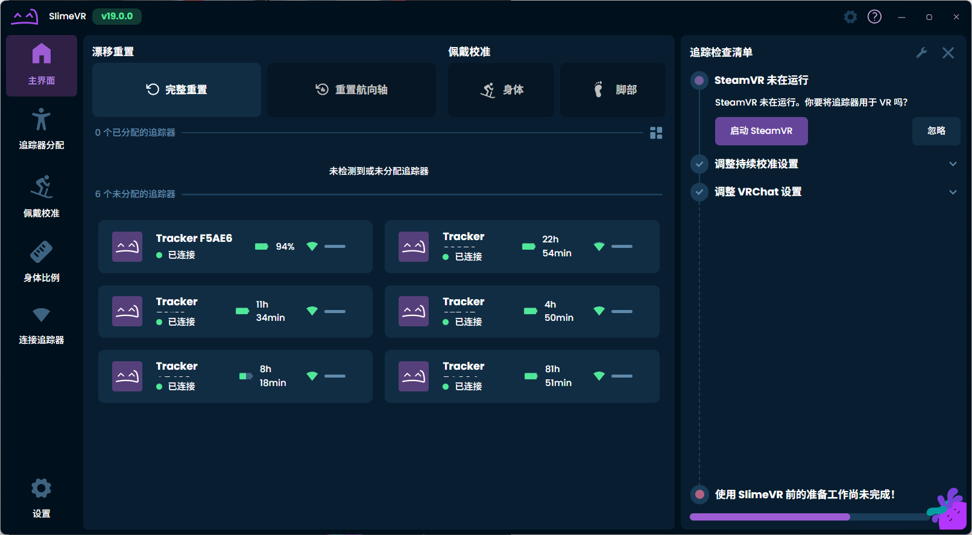Click 身体 mounting calibration button

click(x=501, y=90)
